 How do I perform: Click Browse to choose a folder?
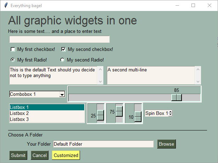pos(166,144)
